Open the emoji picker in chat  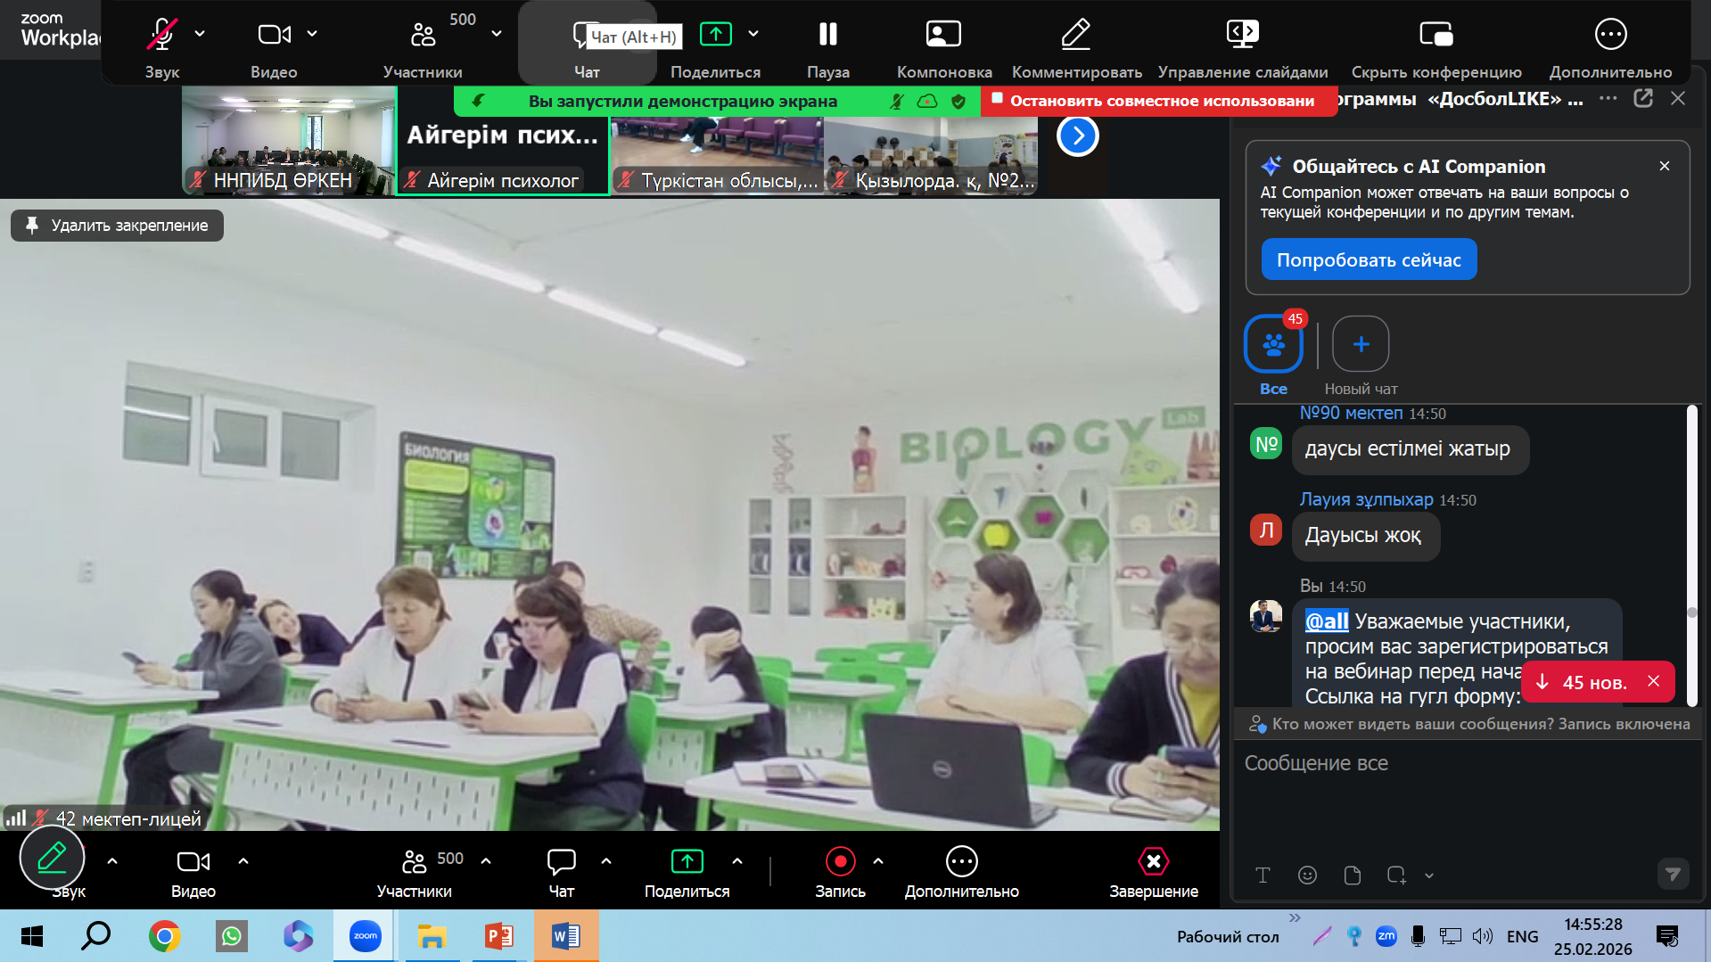click(1307, 876)
